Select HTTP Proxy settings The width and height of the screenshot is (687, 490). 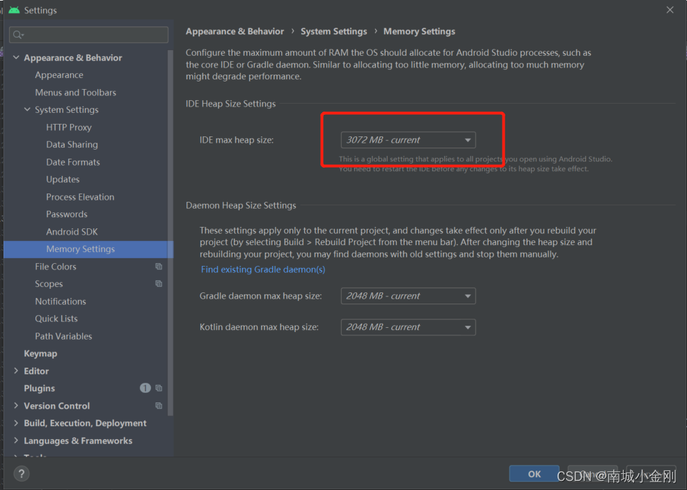69,127
